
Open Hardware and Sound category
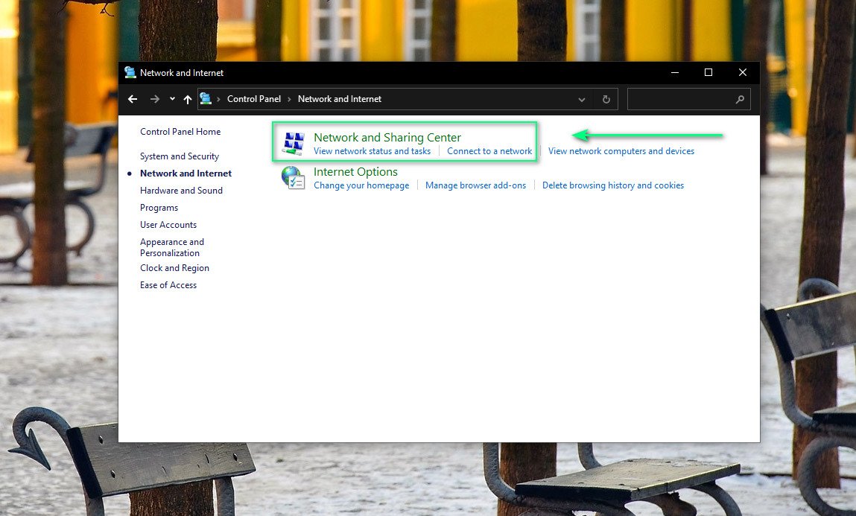click(181, 191)
